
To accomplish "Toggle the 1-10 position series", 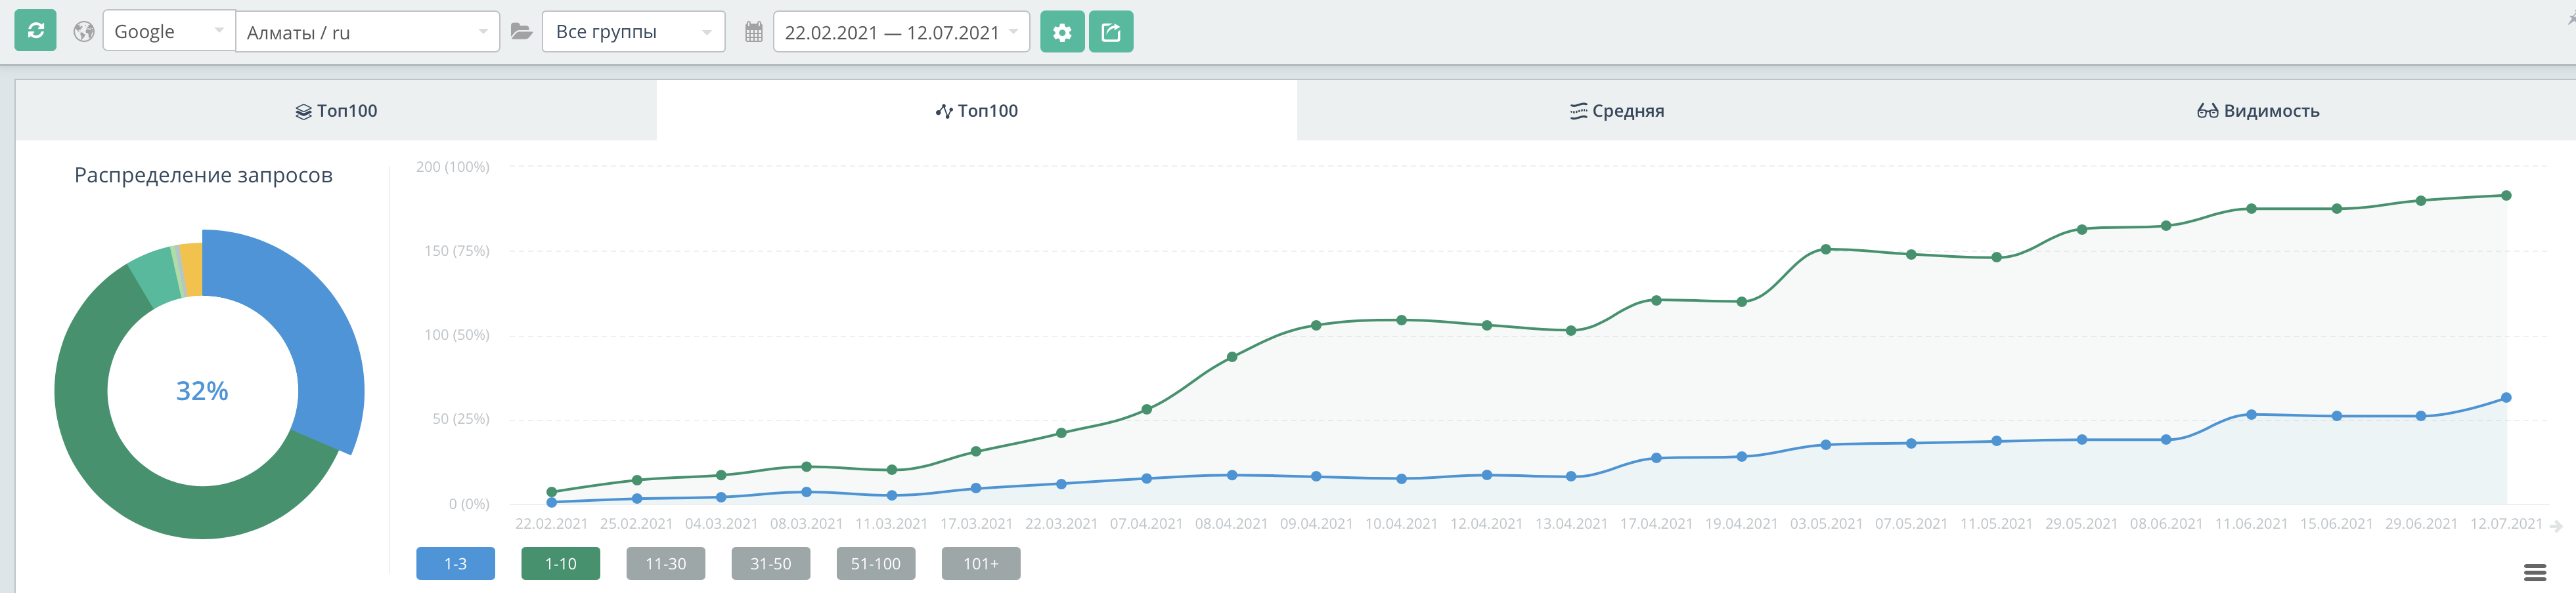I will 560,564.
